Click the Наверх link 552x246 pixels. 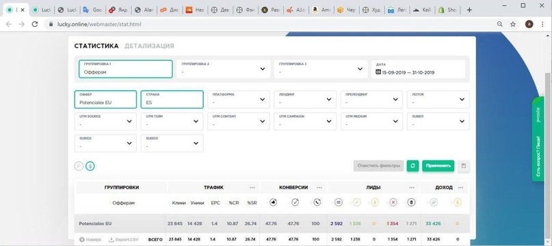pyautogui.click(x=90, y=240)
